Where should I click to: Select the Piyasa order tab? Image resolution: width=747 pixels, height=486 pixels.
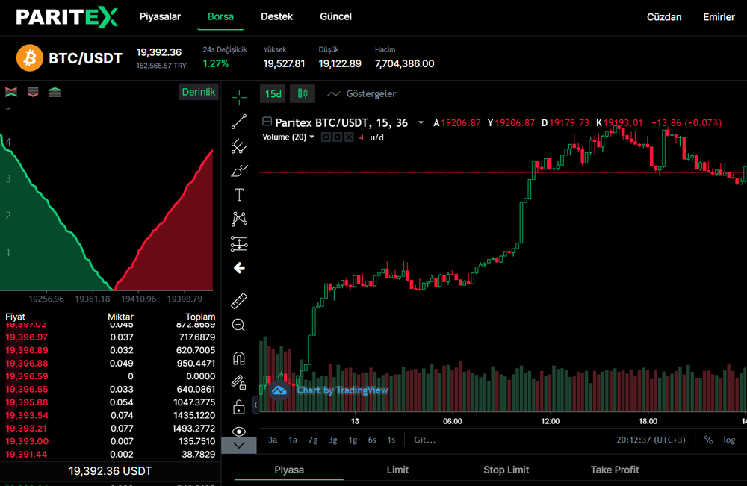pyautogui.click(x=289, y=470)
